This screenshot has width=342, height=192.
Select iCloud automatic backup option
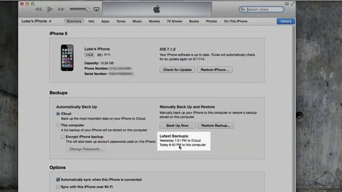[x=58, y=114]
